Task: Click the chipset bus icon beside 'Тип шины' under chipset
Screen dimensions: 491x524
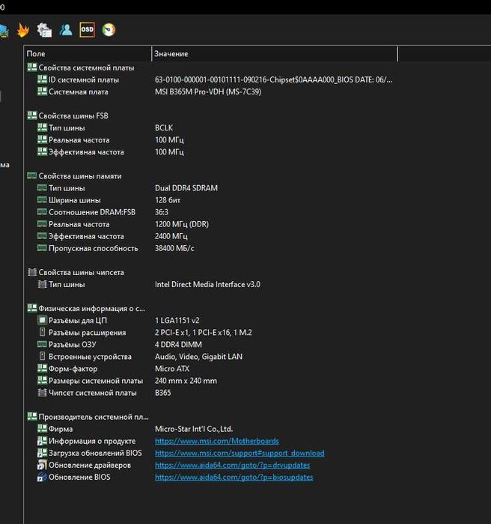Action: coord(42,284)
